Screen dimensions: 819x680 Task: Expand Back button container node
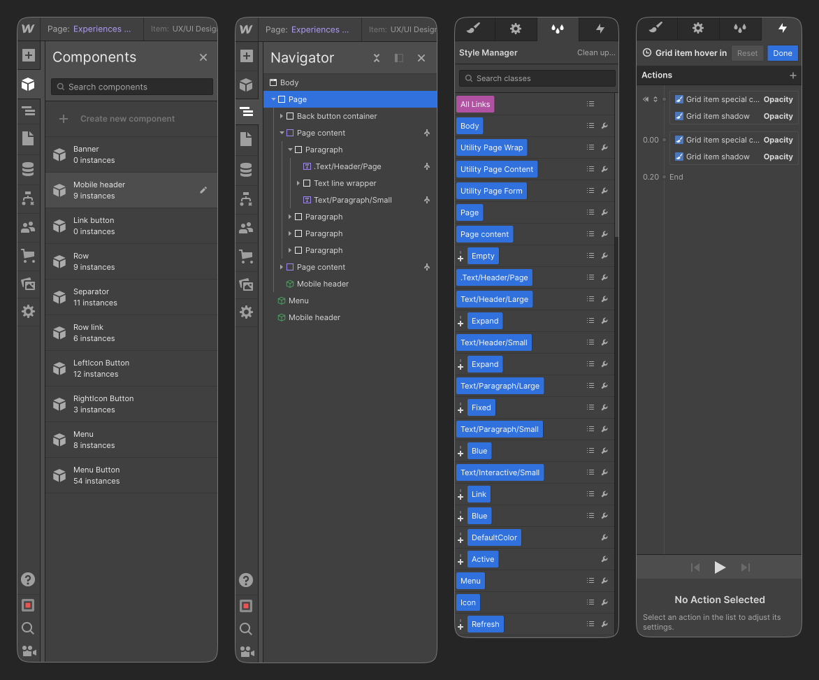[x=282, y=116]
